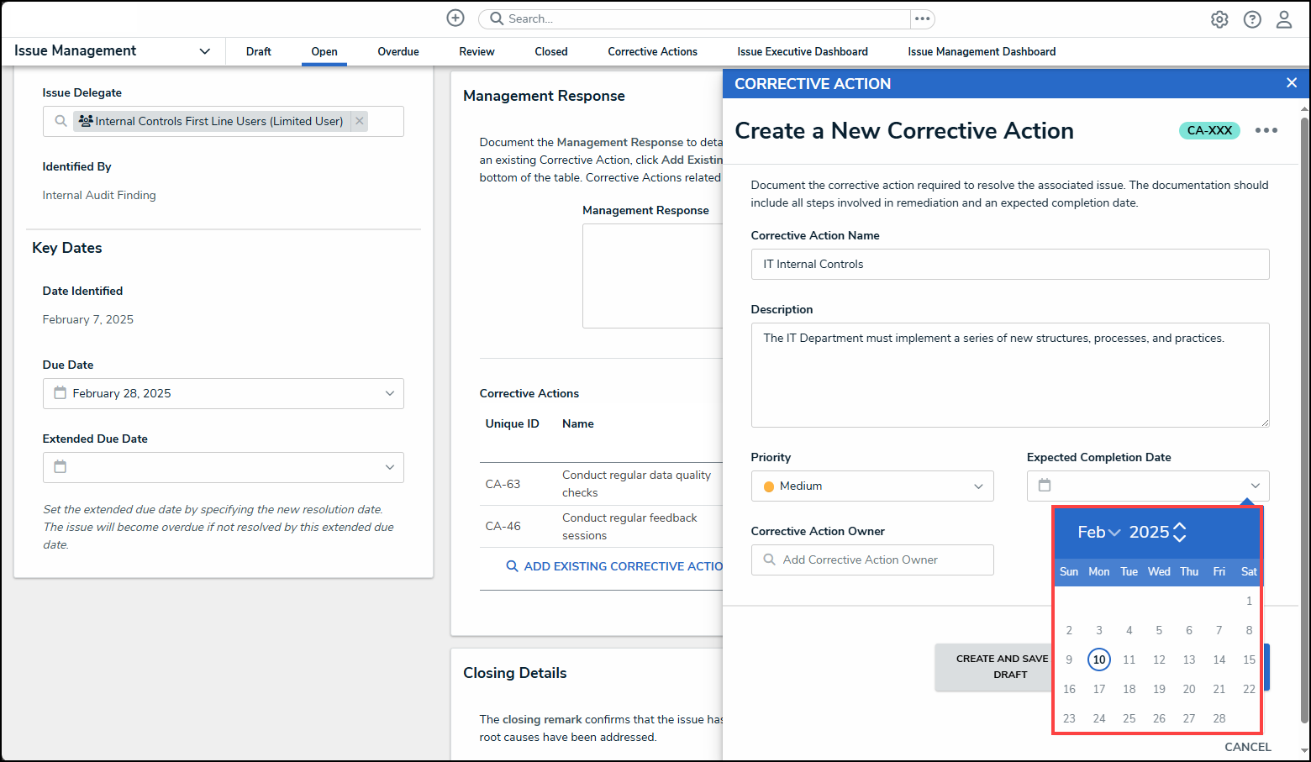Select February 20 in the calendar
The height and width of the screenshot is (762, 1311).
[1188, 689]
